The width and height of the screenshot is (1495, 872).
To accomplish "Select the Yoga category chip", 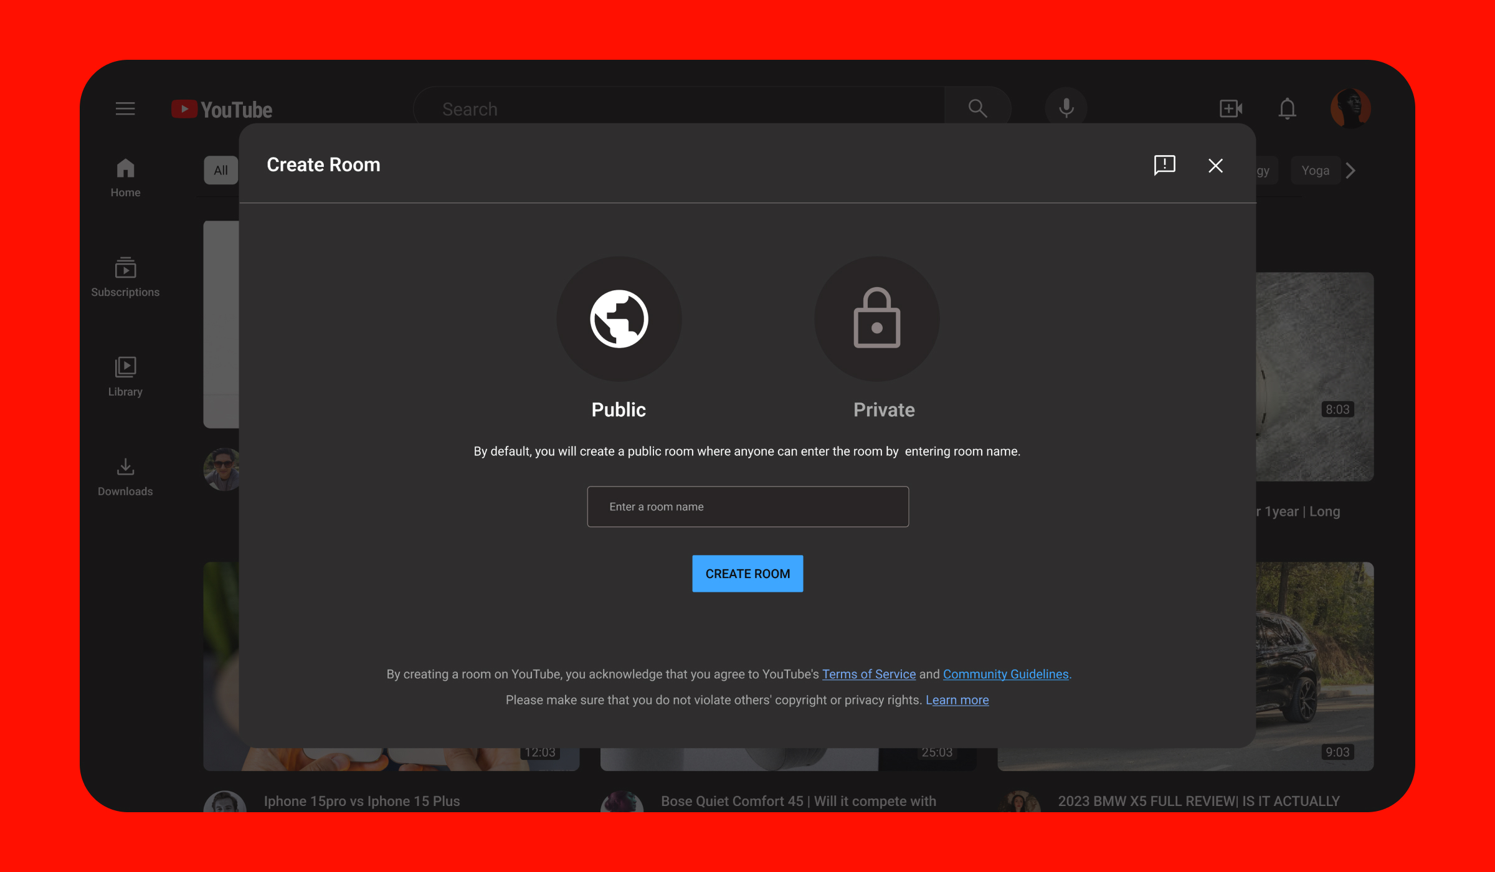I will 1315,171.
